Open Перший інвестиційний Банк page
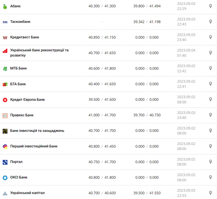This screenshot has height=199, width=217. click(x=34, y=146)
